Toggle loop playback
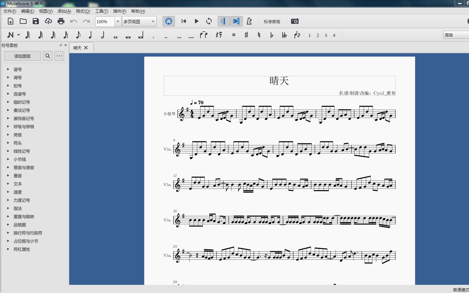Screen dimensions: 469x293 pos(209,21)
